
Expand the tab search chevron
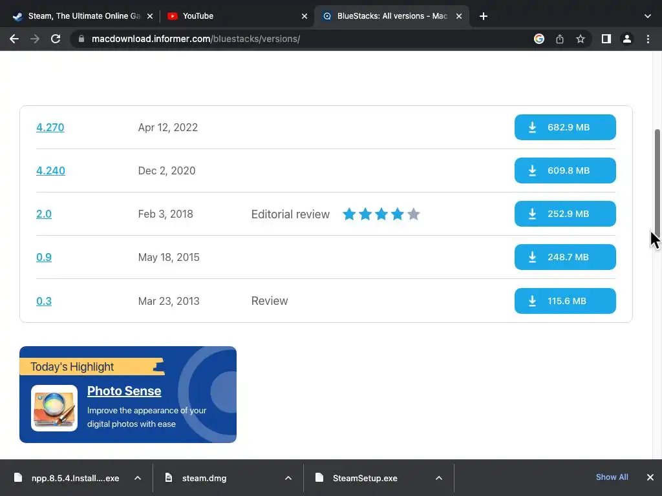pyautogui.click(x=648, y=16)
